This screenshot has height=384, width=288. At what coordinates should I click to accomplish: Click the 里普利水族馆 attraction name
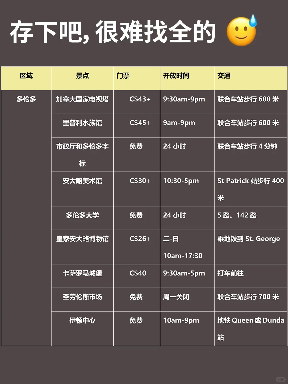82,123
